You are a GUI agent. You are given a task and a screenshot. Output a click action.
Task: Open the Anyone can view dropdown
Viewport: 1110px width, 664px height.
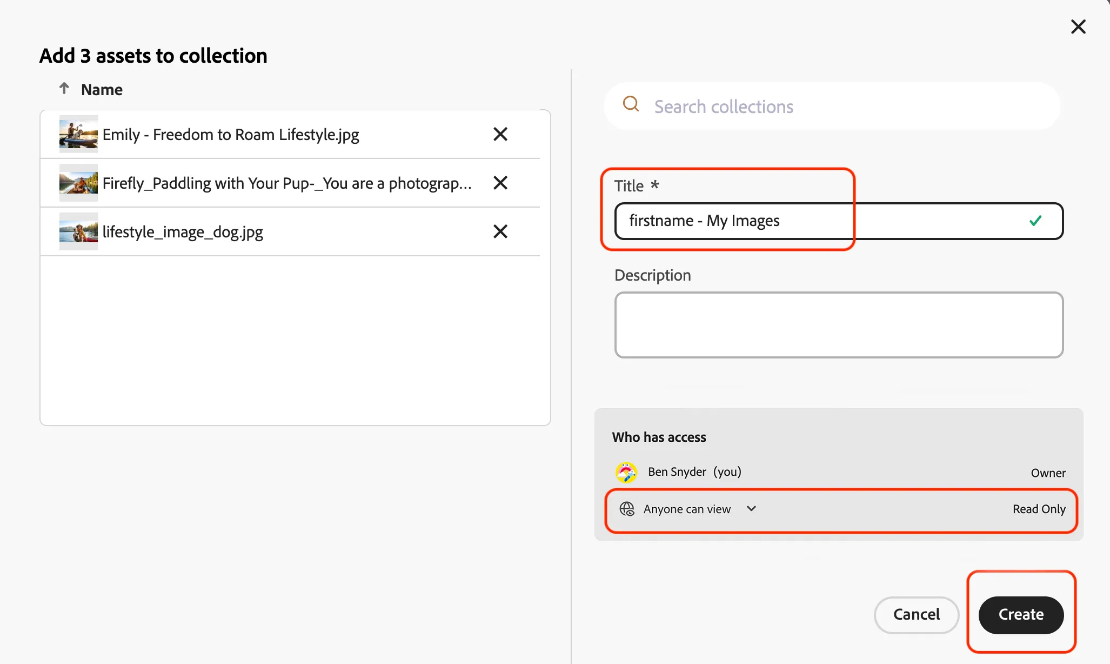point(700,509)
